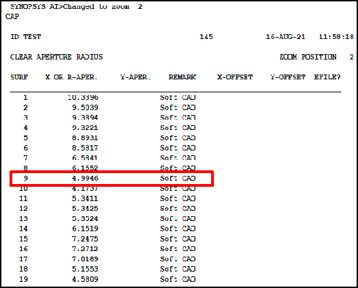Click the EFILE? column header
The image size is (358, 288).
pyautogui.click(x=327, y=77)
